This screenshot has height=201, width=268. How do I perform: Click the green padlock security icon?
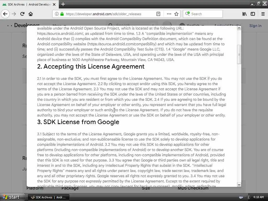pyautogui.click(x=62, y=14)
